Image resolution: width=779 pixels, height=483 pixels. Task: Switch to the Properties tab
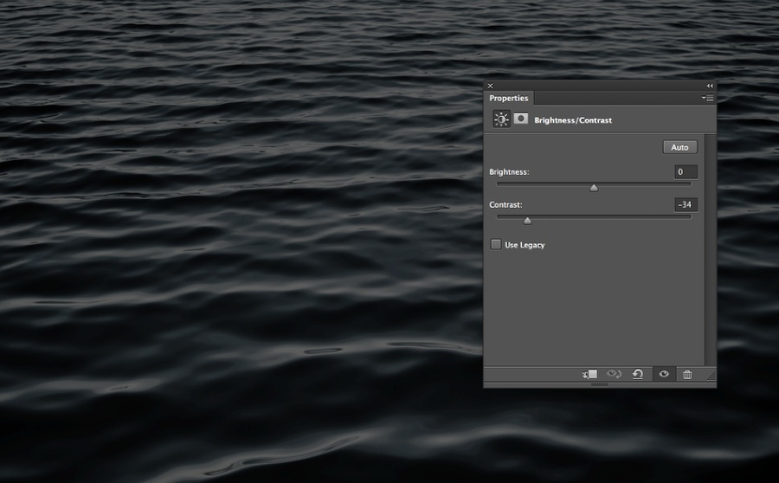[x=509, y=99]
